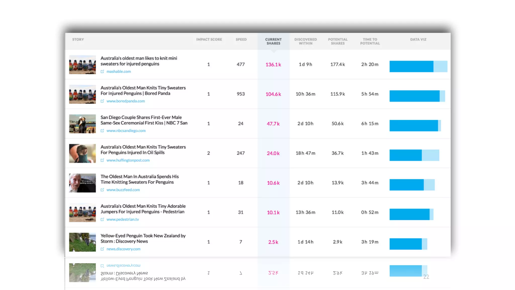Image resolution: width=515 pixels, height=290 pixels.
Task: Click the Discovered Within column header
Action: click(306, 41)
